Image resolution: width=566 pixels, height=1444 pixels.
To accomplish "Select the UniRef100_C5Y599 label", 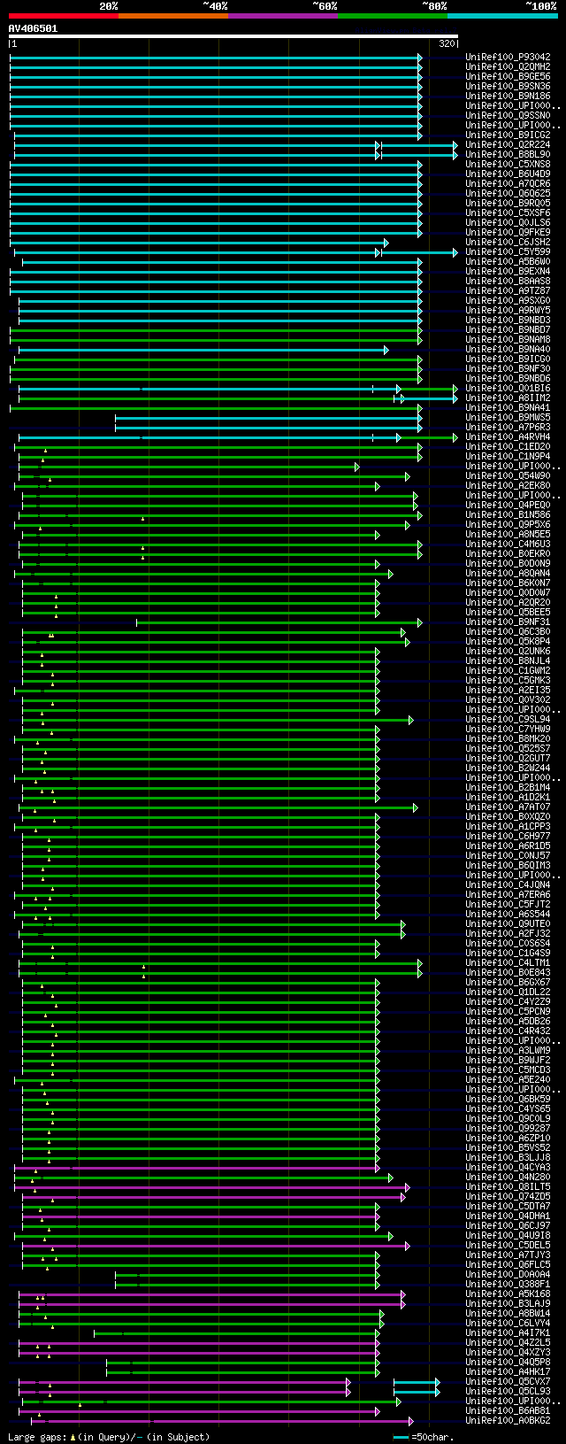I will [508, 252].
